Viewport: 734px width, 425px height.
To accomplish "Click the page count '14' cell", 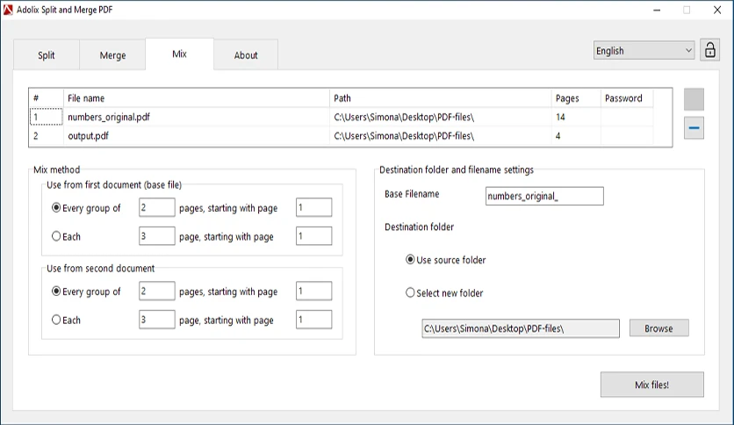I will click(576, 117).
